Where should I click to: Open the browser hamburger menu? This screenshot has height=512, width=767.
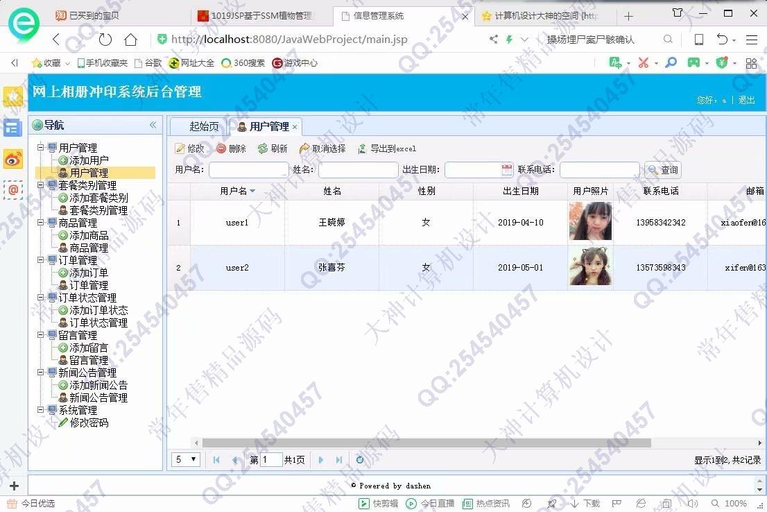tap(752, 40)
